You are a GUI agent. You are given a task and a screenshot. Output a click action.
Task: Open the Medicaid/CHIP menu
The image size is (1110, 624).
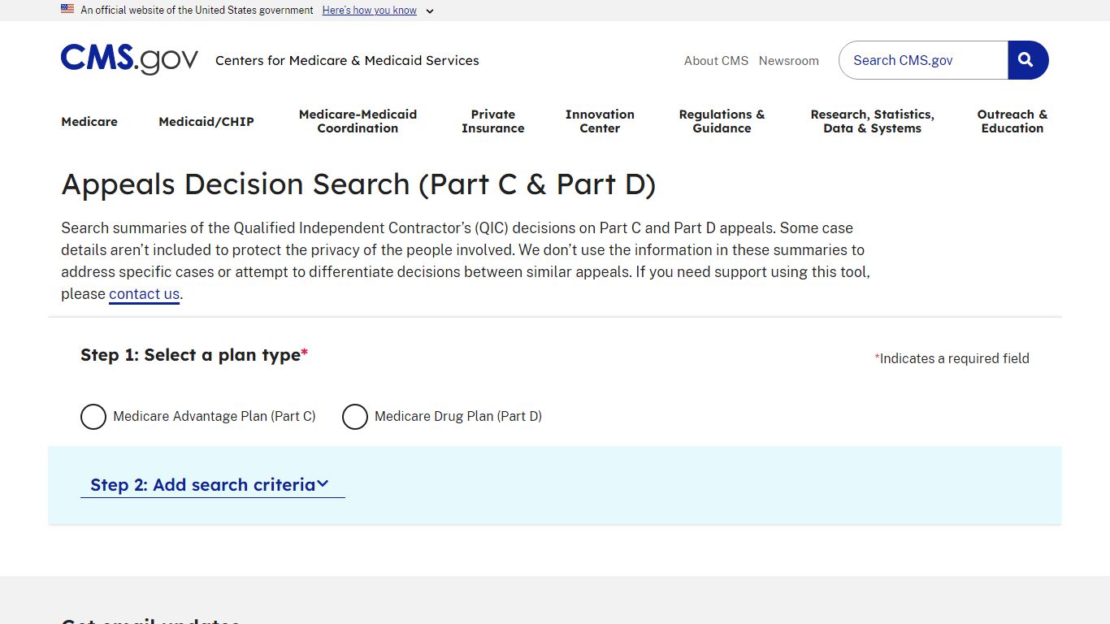click(206, 122)
